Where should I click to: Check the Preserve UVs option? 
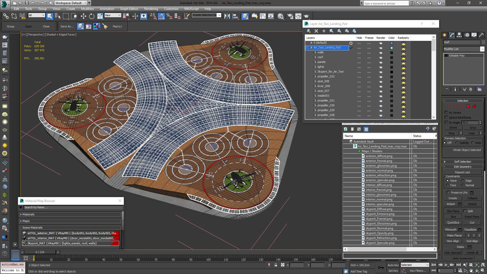[x=448, y=193]
